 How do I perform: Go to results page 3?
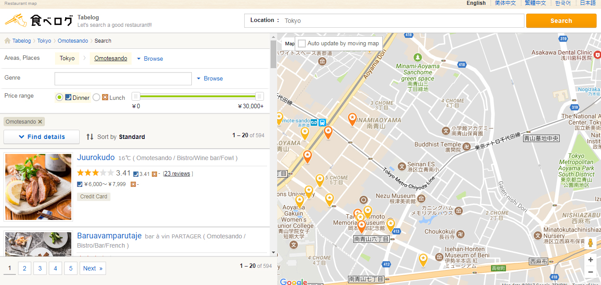(x=40, y=268)
